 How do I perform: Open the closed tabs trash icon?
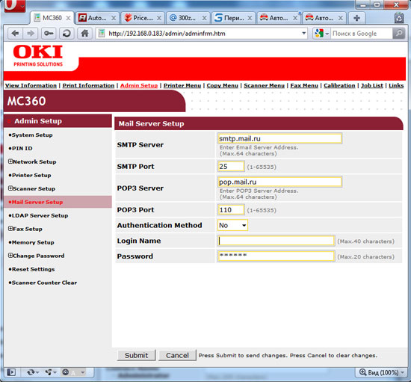(399, 18)
